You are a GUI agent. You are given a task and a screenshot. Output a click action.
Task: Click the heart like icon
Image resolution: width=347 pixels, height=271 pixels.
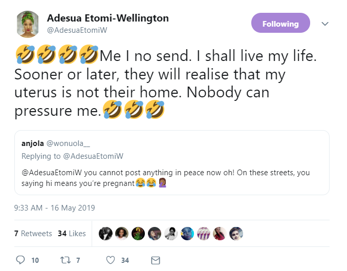click(110, 260)
